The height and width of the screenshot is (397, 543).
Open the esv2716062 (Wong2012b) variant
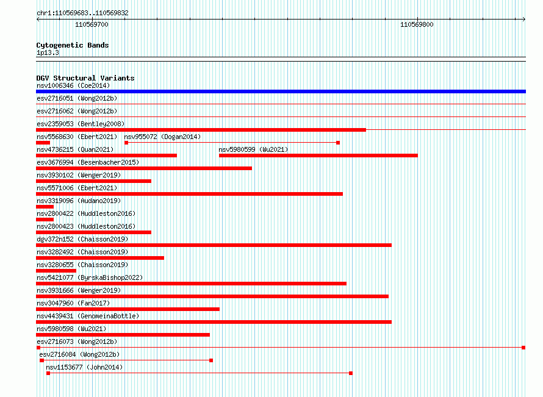[x=77, y=111]
